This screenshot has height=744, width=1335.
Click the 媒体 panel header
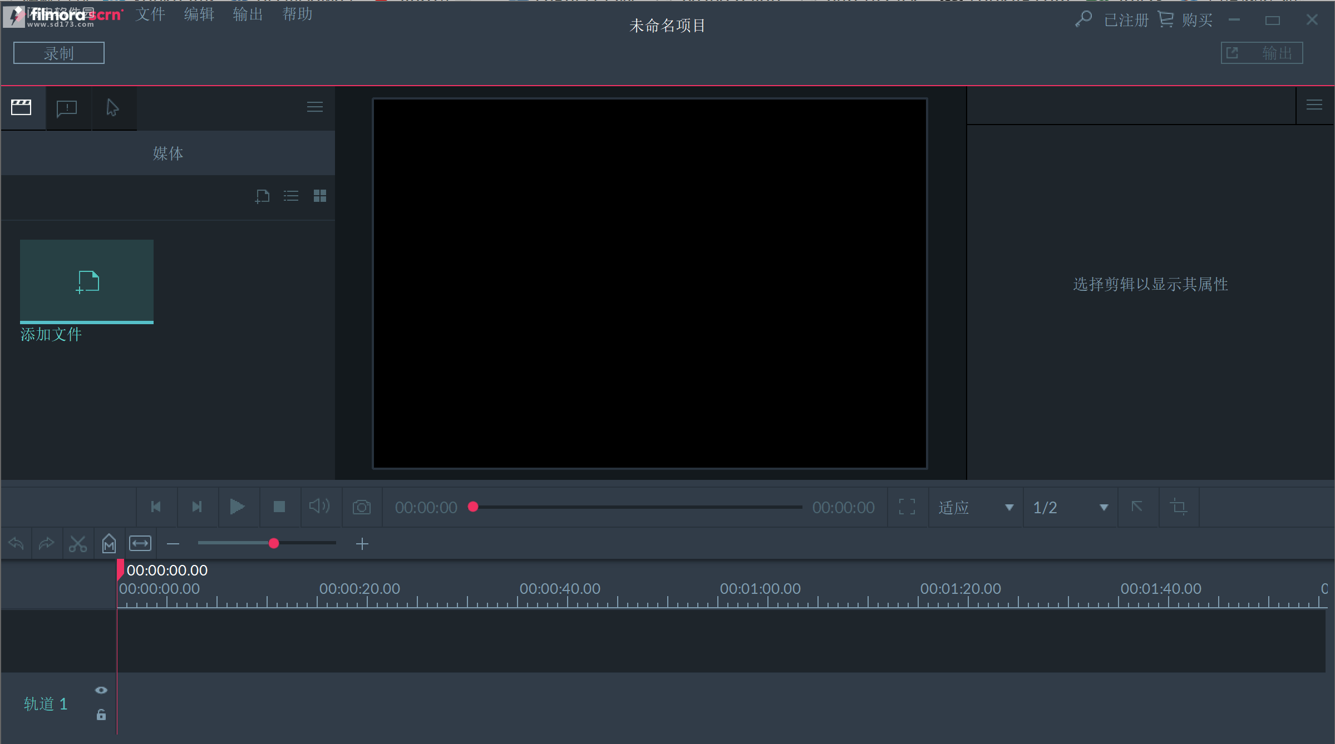[x=168, y=153]
